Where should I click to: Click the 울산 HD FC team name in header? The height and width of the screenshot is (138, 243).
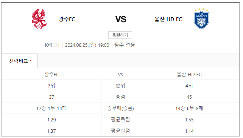(168, 19)
